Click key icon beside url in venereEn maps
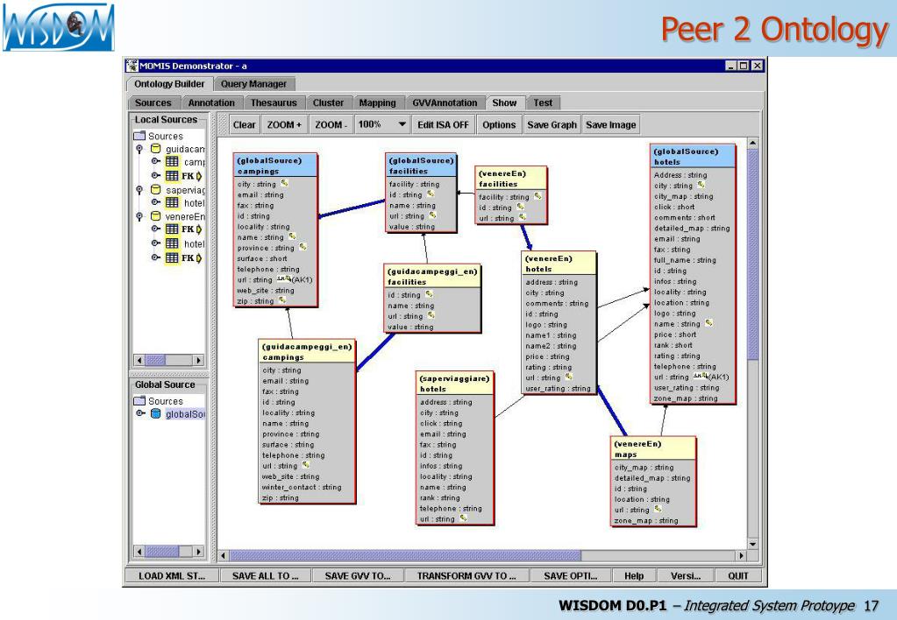 coord(658,509)
